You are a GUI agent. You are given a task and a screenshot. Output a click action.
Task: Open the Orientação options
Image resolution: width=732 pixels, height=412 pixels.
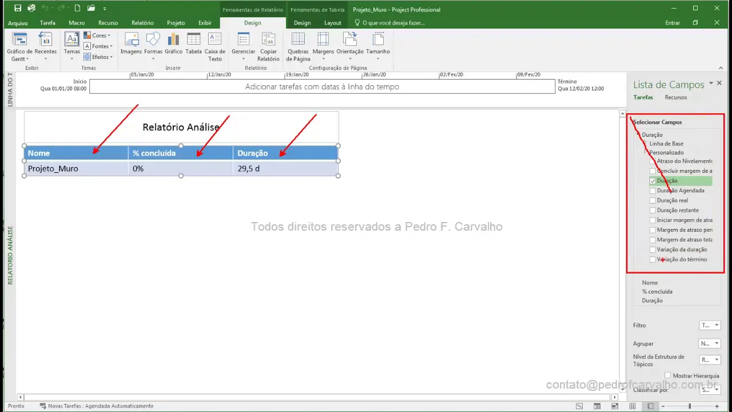pyautogui.click(x=350, y=47)
